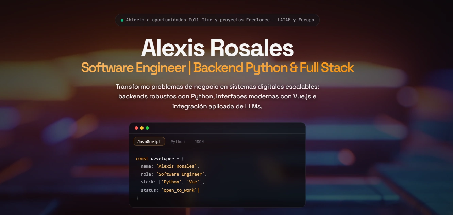Click the 'integración aplicada de LLMs.' text line
Viewport: 453px width, 215px height.
tap(217, 106)
